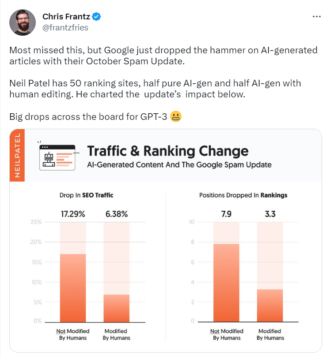Click the Drop In SEO Traffic title
This screenshot has width=330, height=357.
[86, 195]
